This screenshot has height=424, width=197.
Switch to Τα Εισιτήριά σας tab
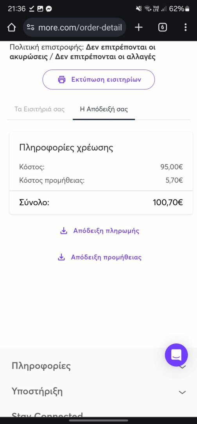point(39,109)
